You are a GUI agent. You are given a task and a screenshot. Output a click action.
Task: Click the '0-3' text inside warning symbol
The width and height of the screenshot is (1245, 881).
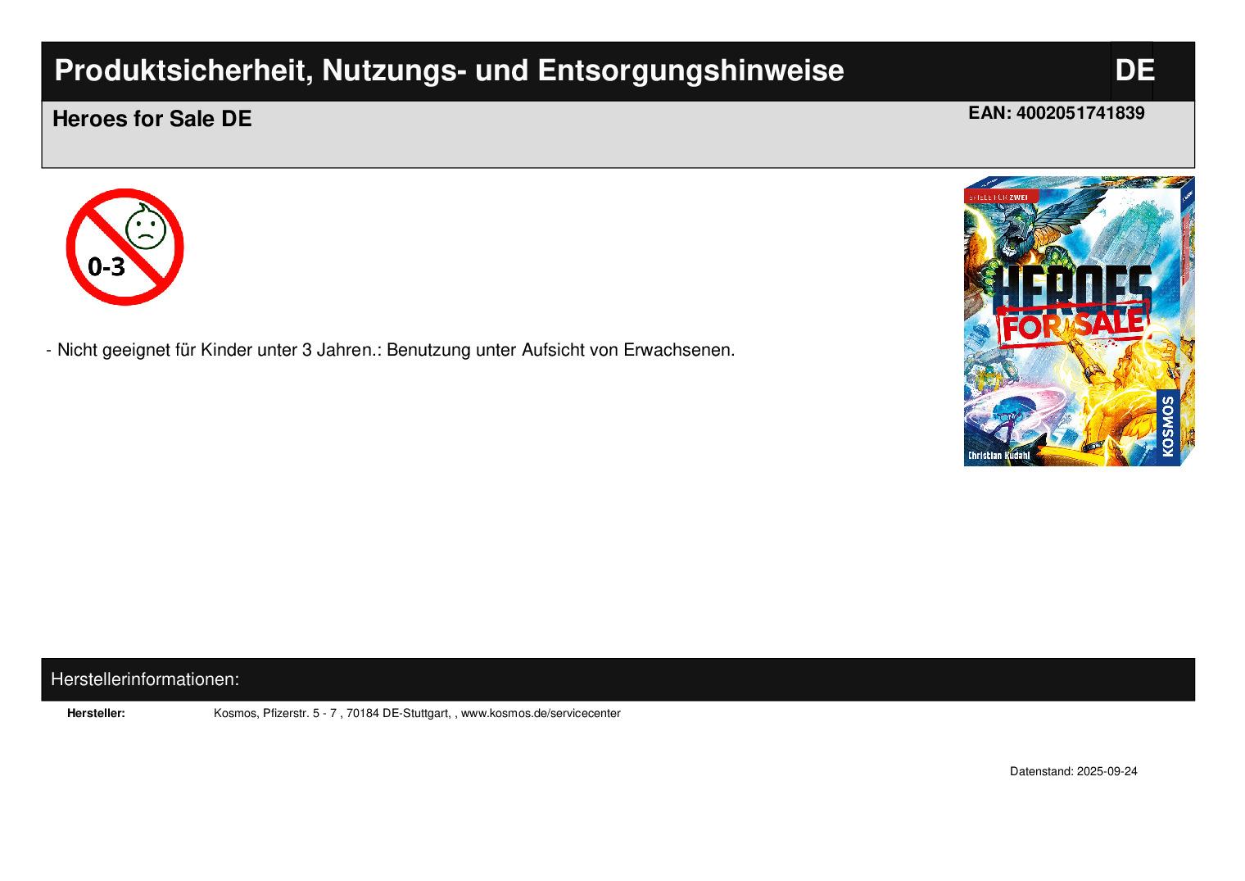tap(106, 267)
